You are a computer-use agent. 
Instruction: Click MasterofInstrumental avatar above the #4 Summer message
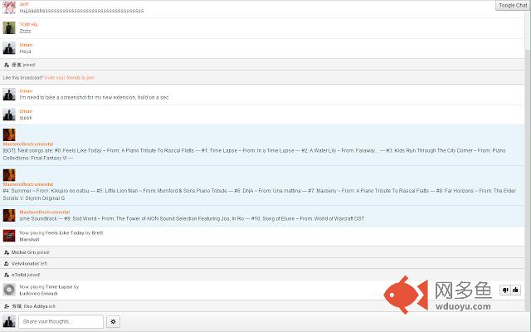pyautogui.click(x=9, y=175)
